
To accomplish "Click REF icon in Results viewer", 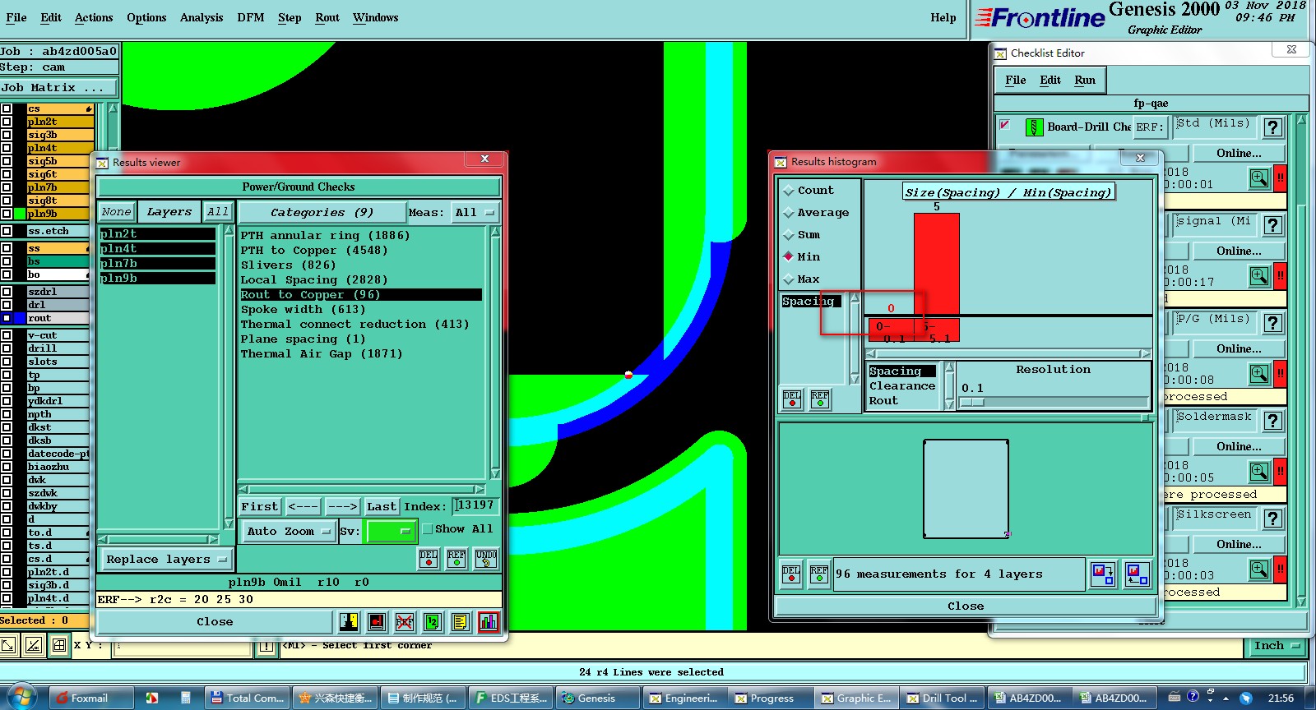I will click(x=456, y=559).
